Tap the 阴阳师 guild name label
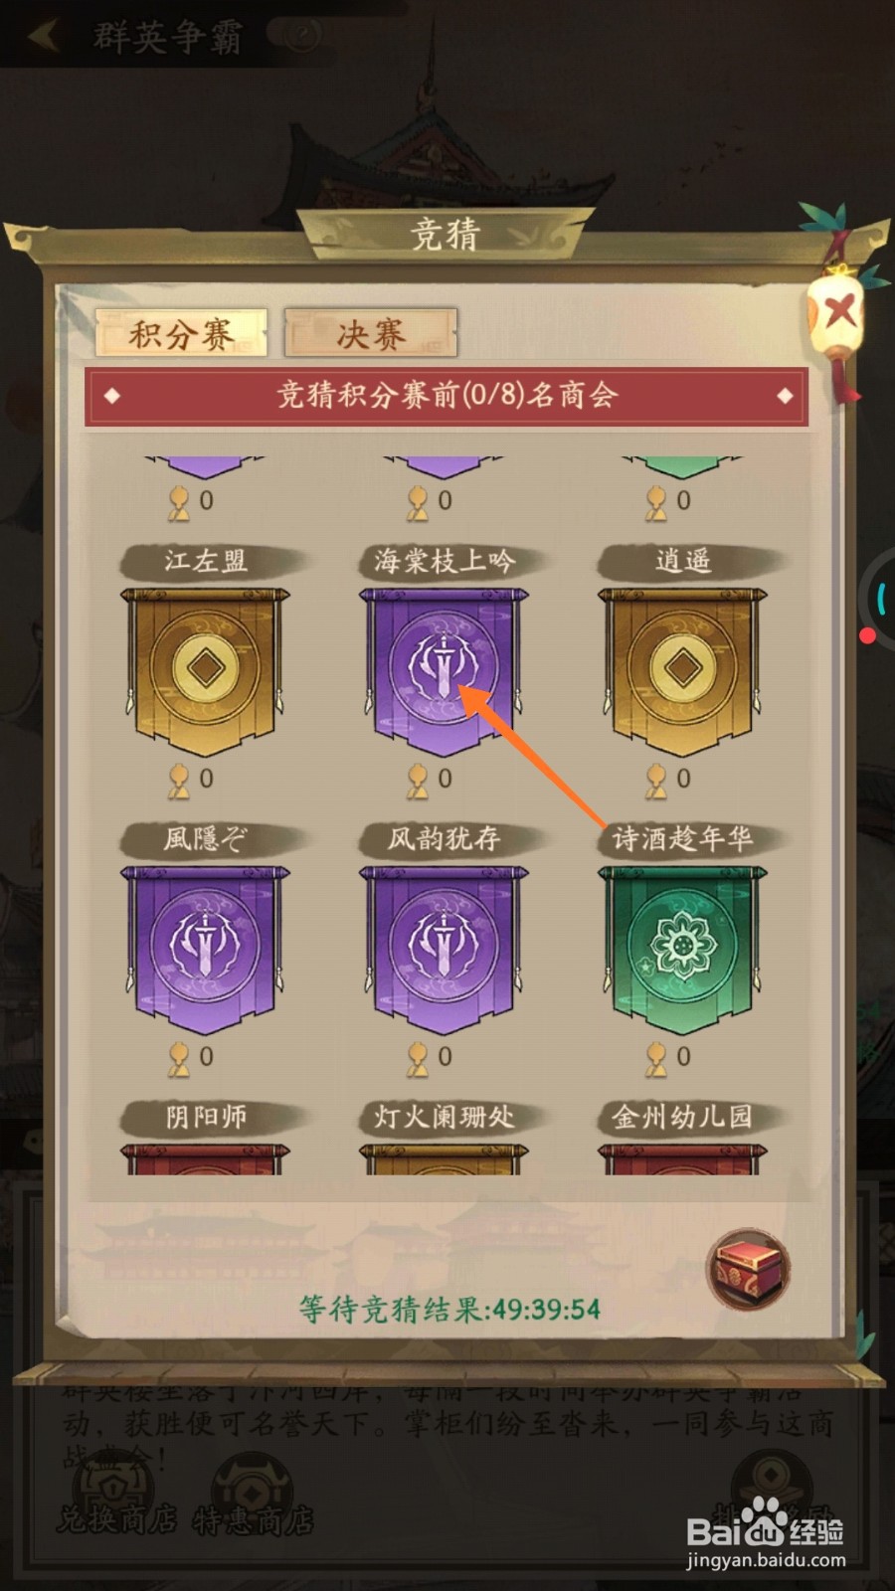895x1591 pixels. pyautogui.click(x=205, y=1118)
